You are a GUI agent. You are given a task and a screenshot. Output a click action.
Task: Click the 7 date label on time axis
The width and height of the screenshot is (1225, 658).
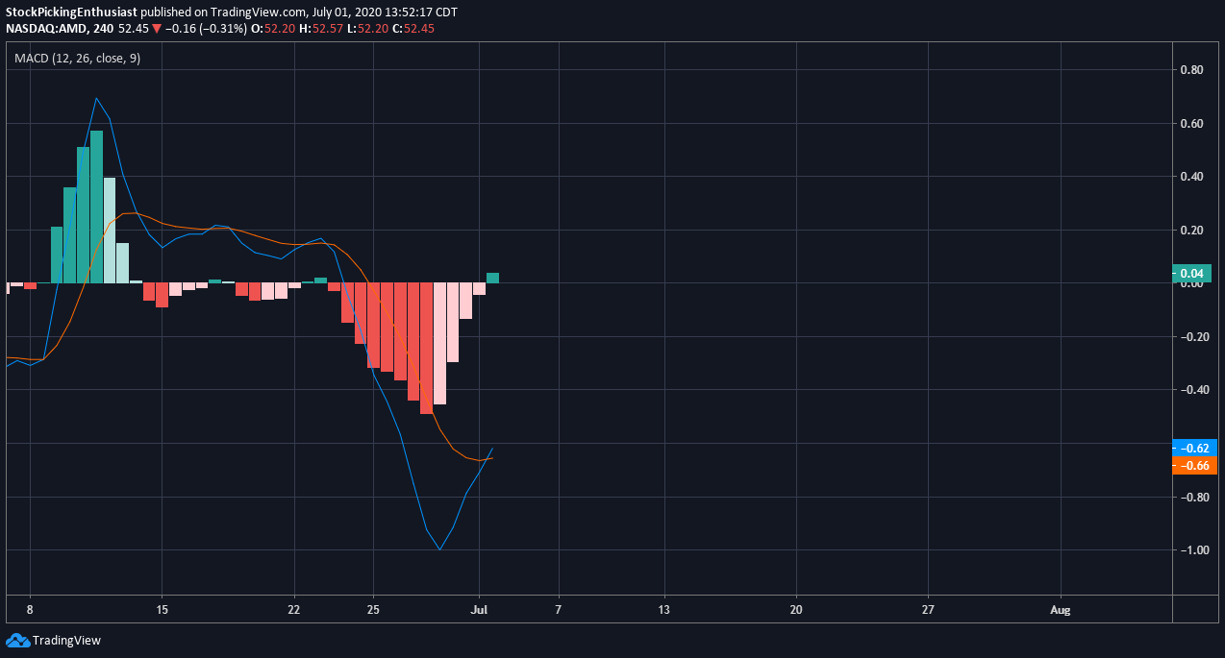tap(558, 610)
